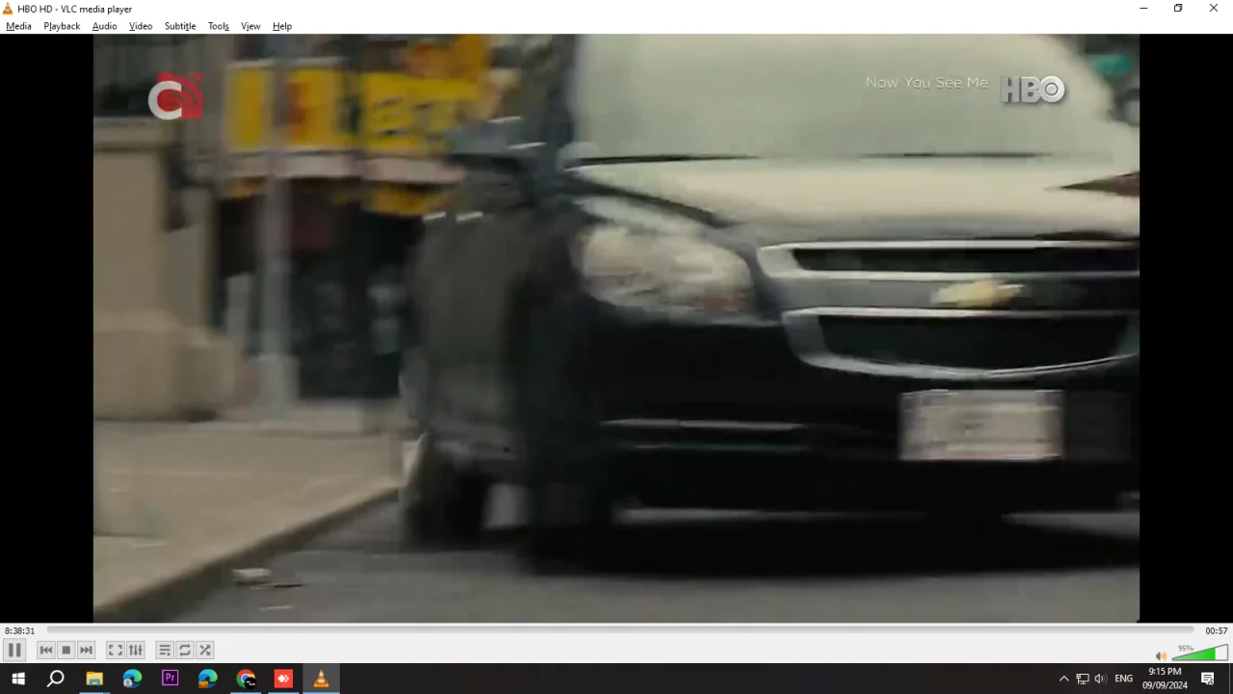Open the Help menu
The height and width of the screenshot is (694, 1233).
point(282,26)
